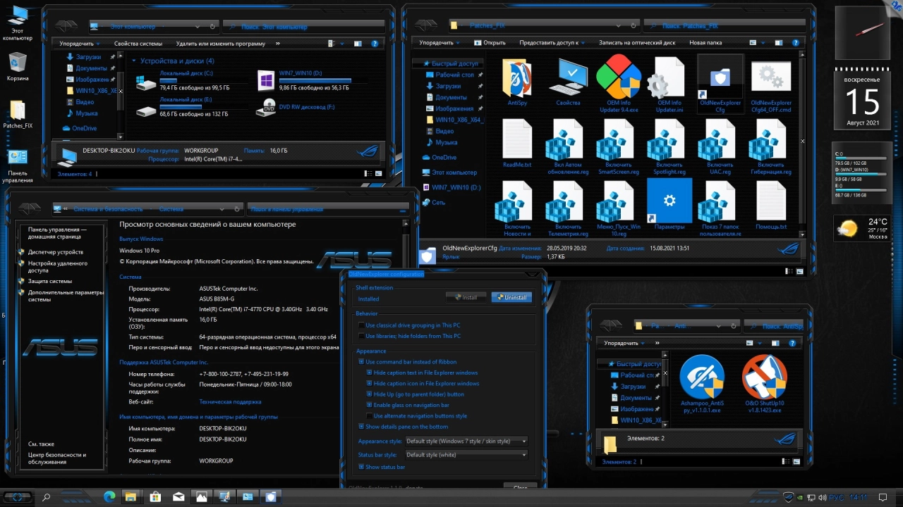Click Записать на оптический диск
The width and height of the screenshot is (903, 507).
[637, 42]
